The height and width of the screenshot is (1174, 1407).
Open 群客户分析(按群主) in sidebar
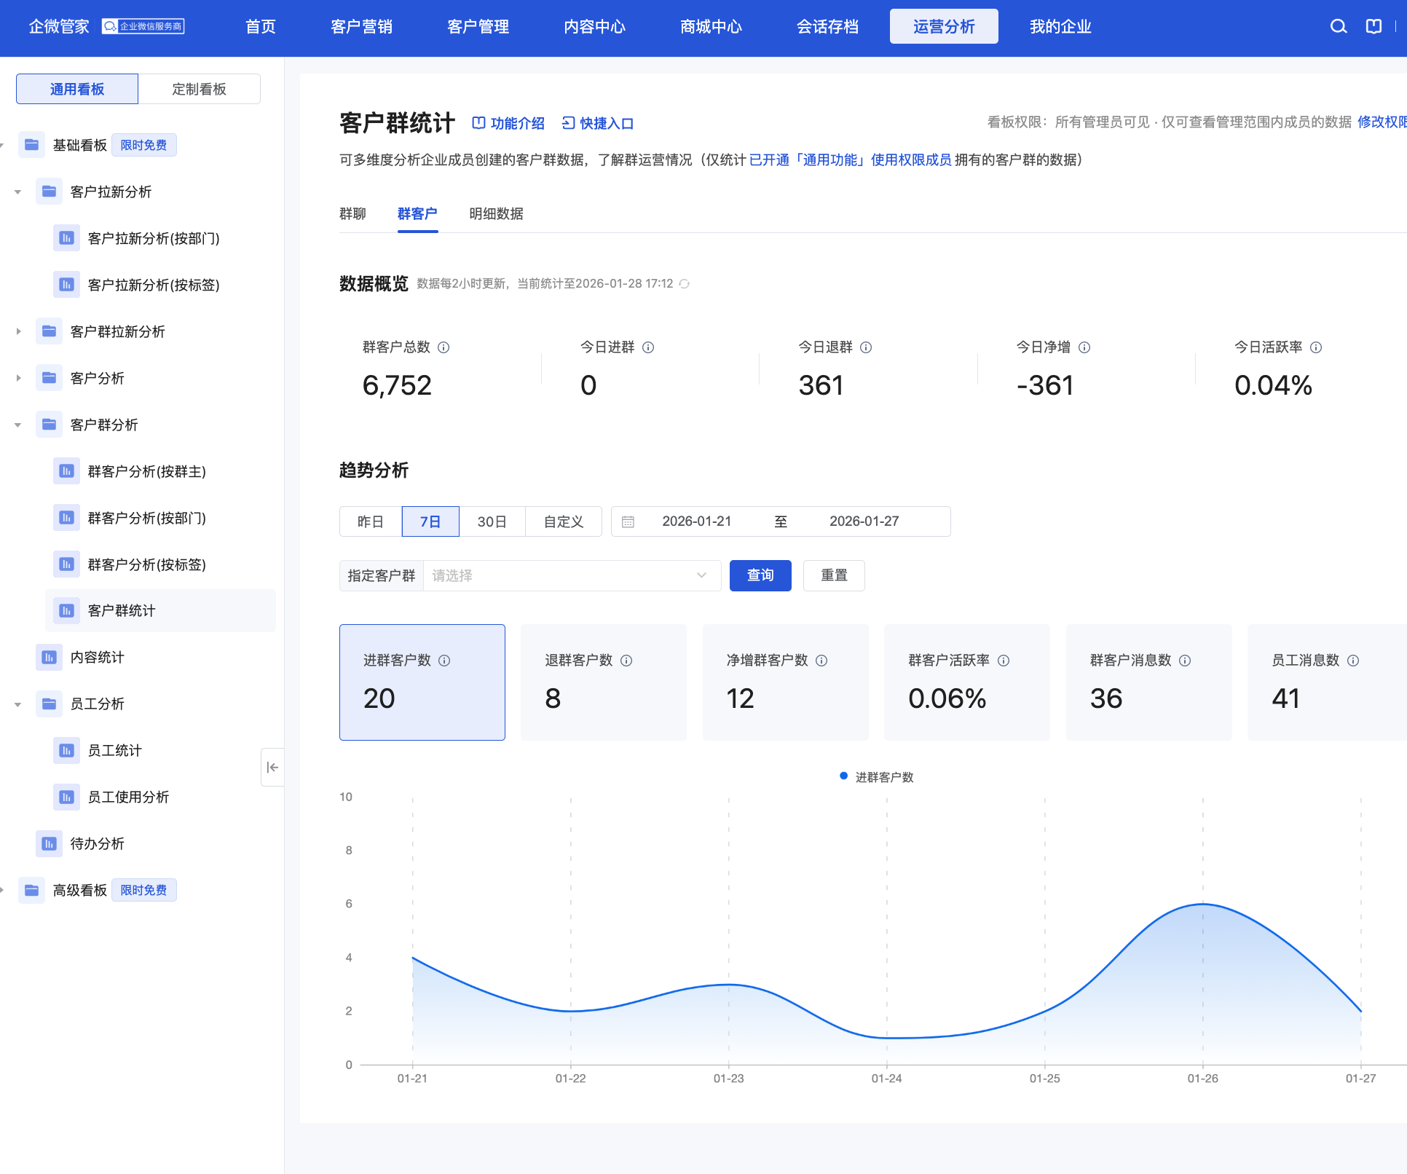click(146, 471)
